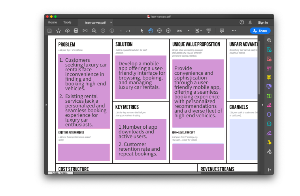Click the blue Share button
300x196 pixels.
(x=260, y=31)
